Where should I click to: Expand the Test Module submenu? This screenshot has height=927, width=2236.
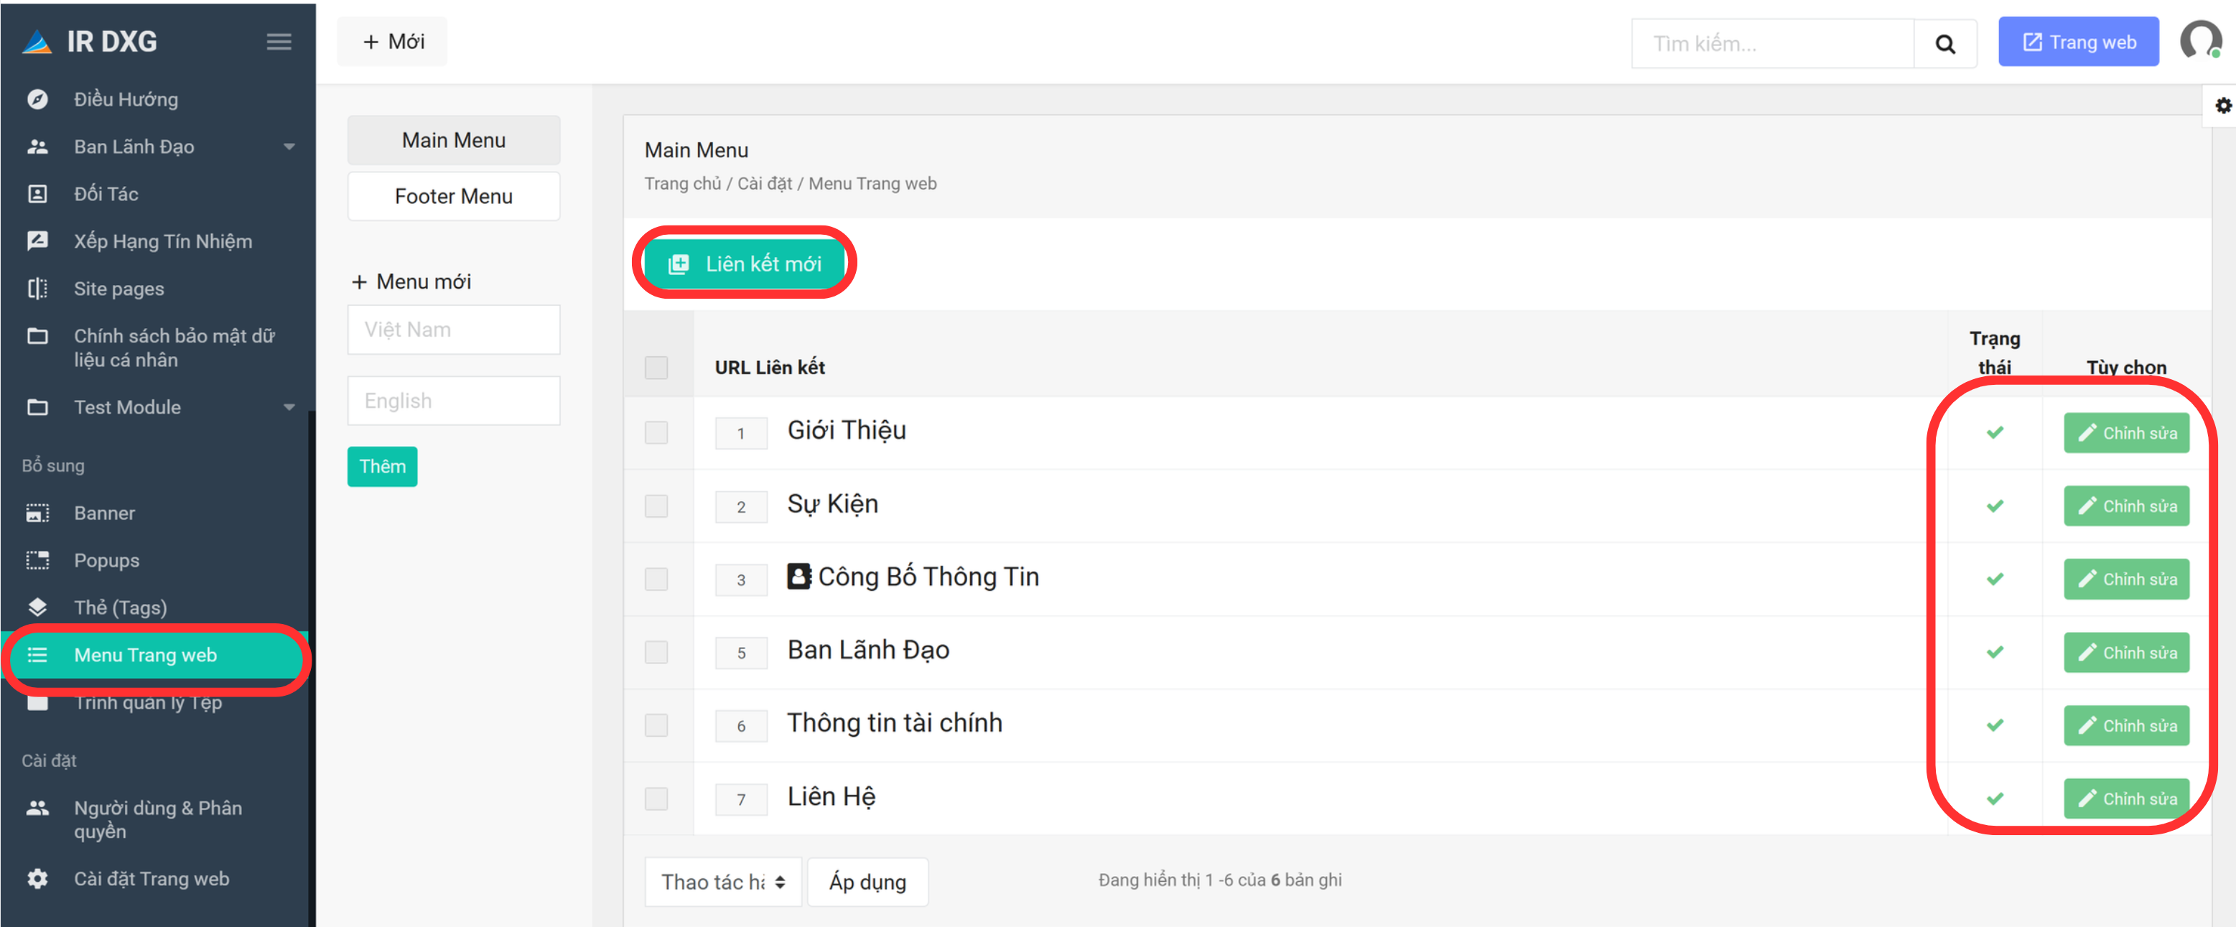point(289,407)
